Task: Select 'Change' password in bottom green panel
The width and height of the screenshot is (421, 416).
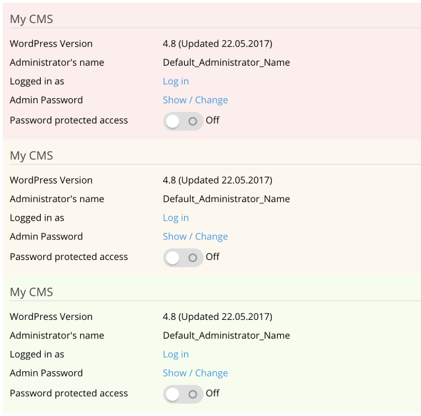Action: [211, 373]
